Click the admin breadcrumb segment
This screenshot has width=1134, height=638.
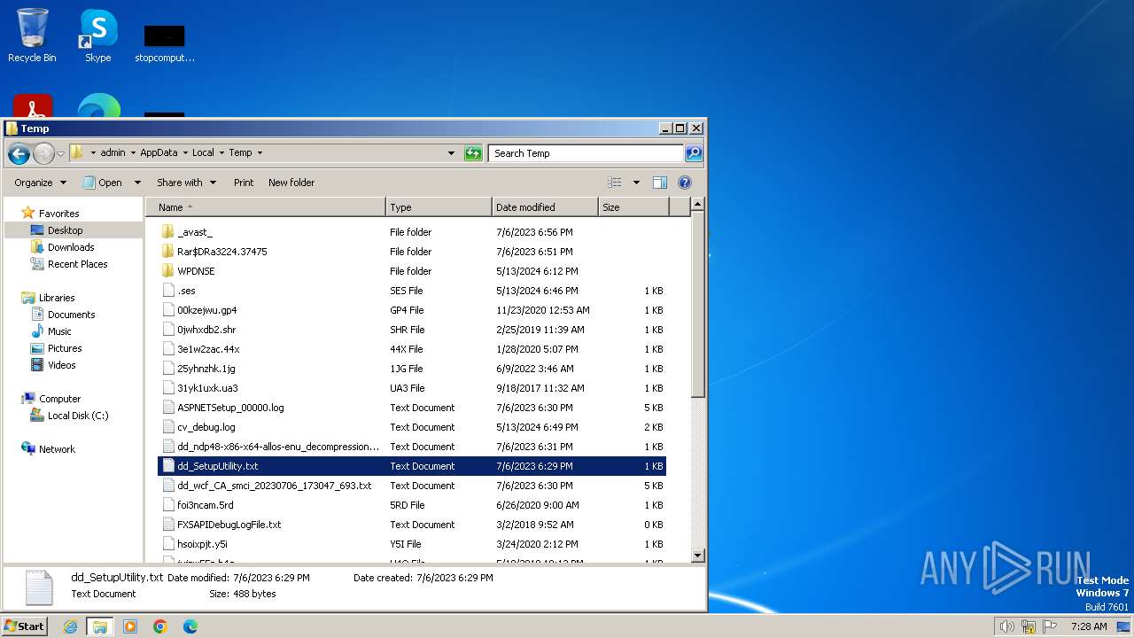113,152
